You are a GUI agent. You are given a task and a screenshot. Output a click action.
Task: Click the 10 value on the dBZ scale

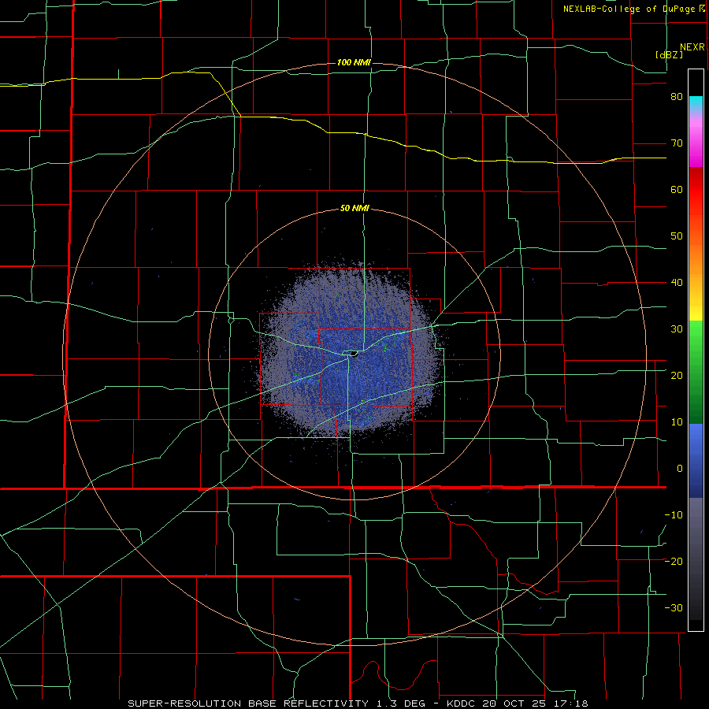(677, 422)
